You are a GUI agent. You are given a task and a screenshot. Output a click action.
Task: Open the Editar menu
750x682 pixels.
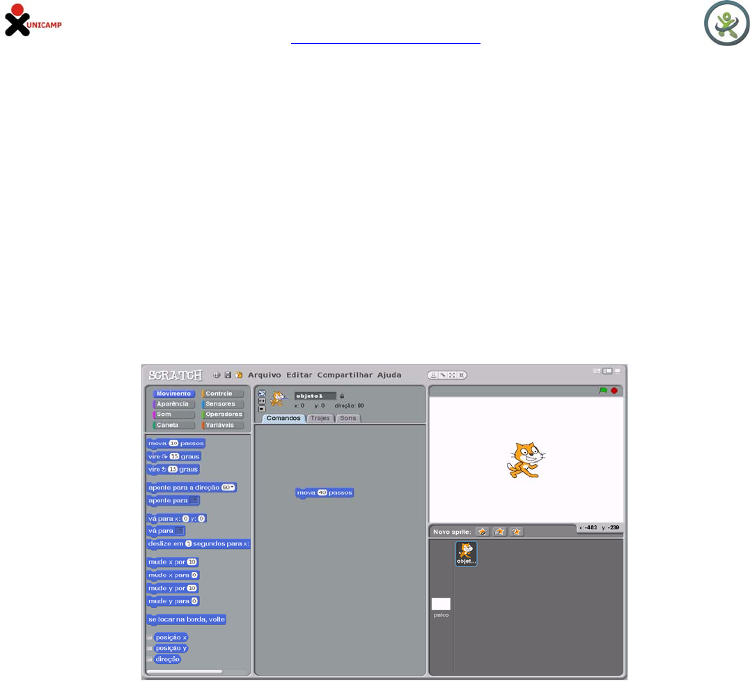[x=299, y=375]
